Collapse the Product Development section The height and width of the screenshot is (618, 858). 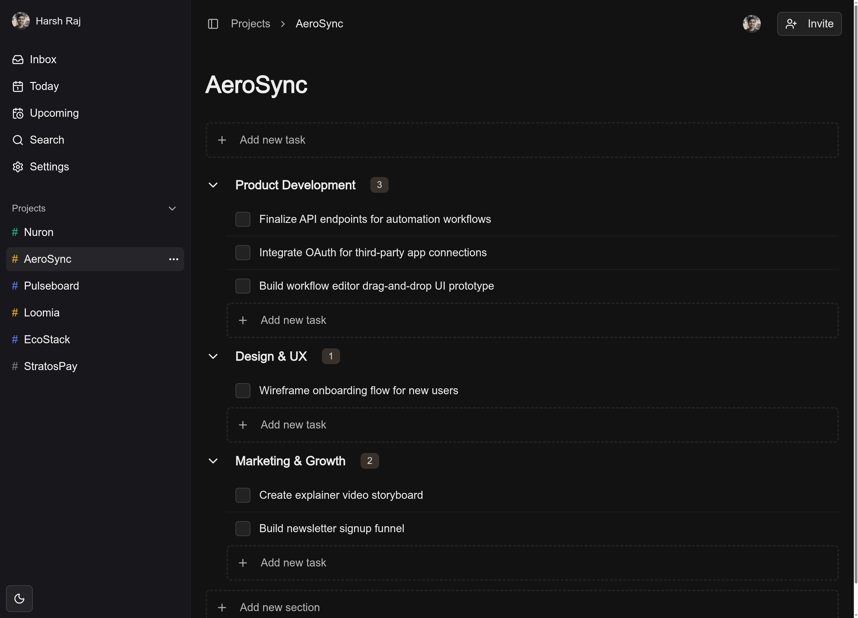click(x=213, y=185)
